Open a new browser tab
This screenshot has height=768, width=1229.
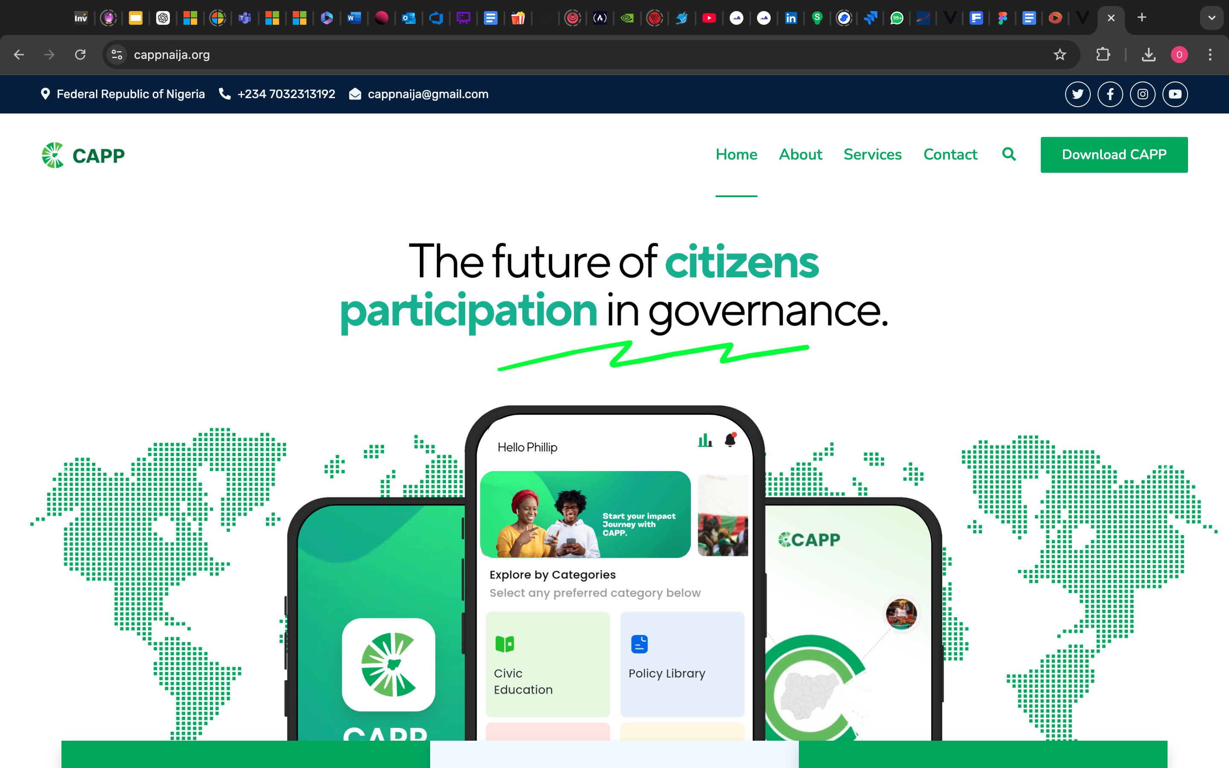point(1142,18)
